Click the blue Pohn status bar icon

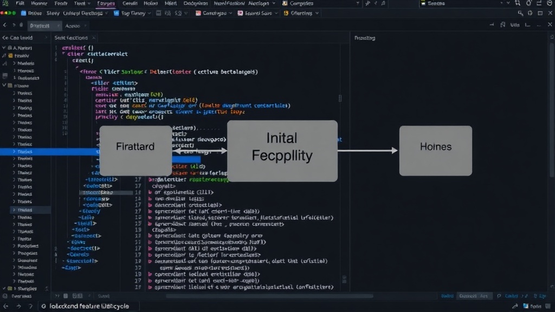coord(526,306)
